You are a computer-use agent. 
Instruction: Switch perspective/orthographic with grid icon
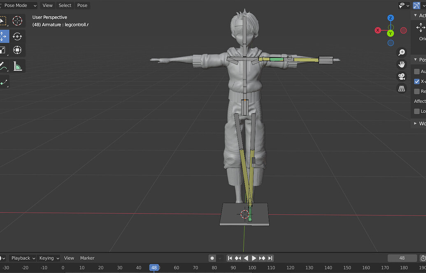tap(402, 88)
